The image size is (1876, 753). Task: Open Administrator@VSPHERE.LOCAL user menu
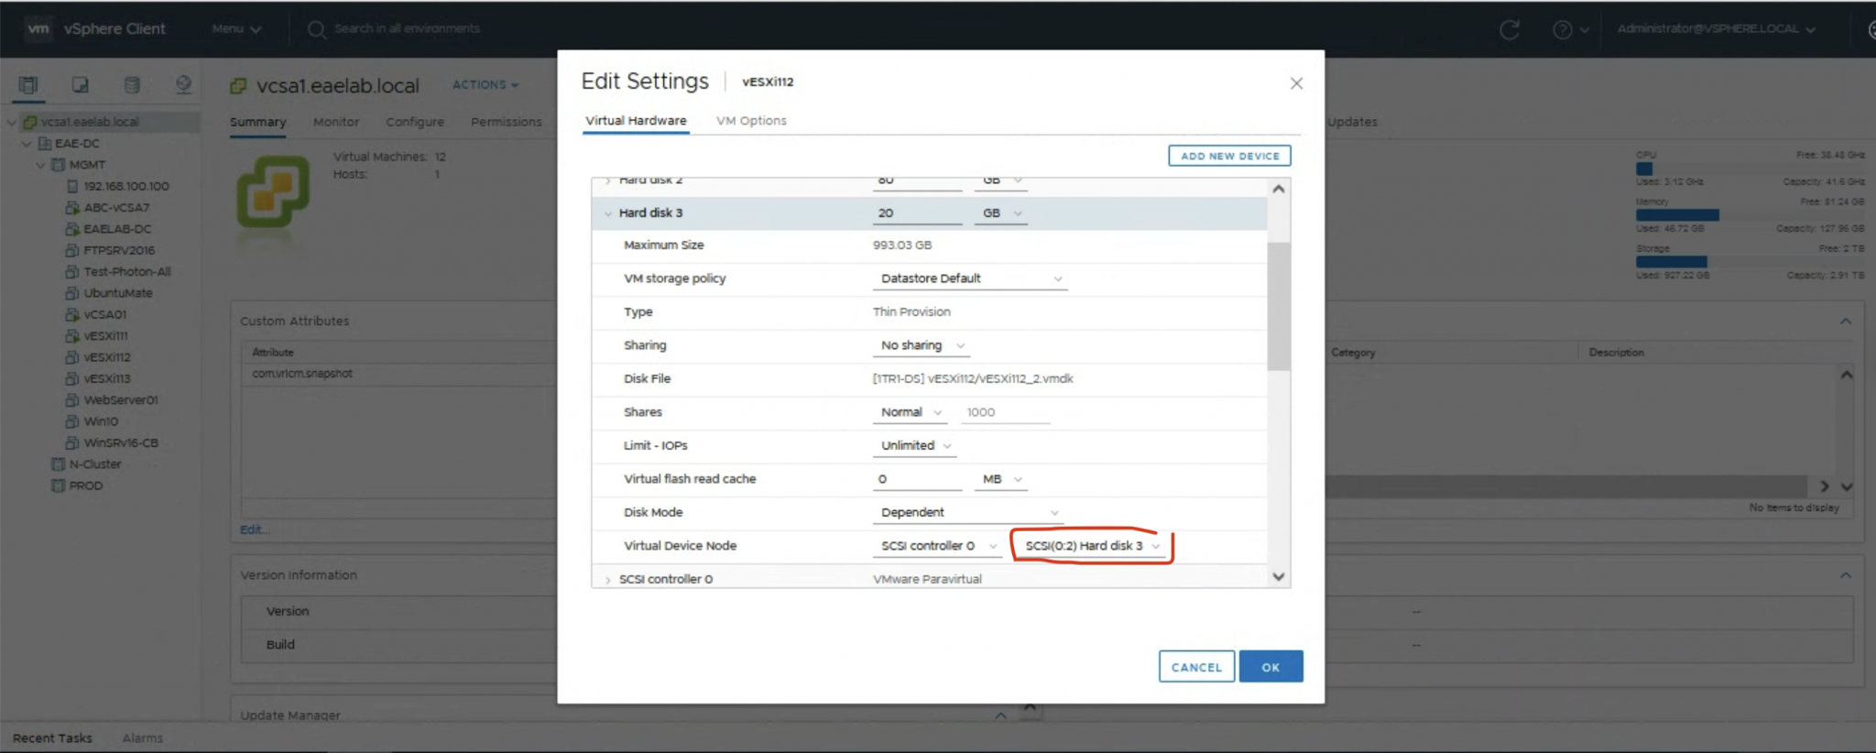[x=1716, y=29]
